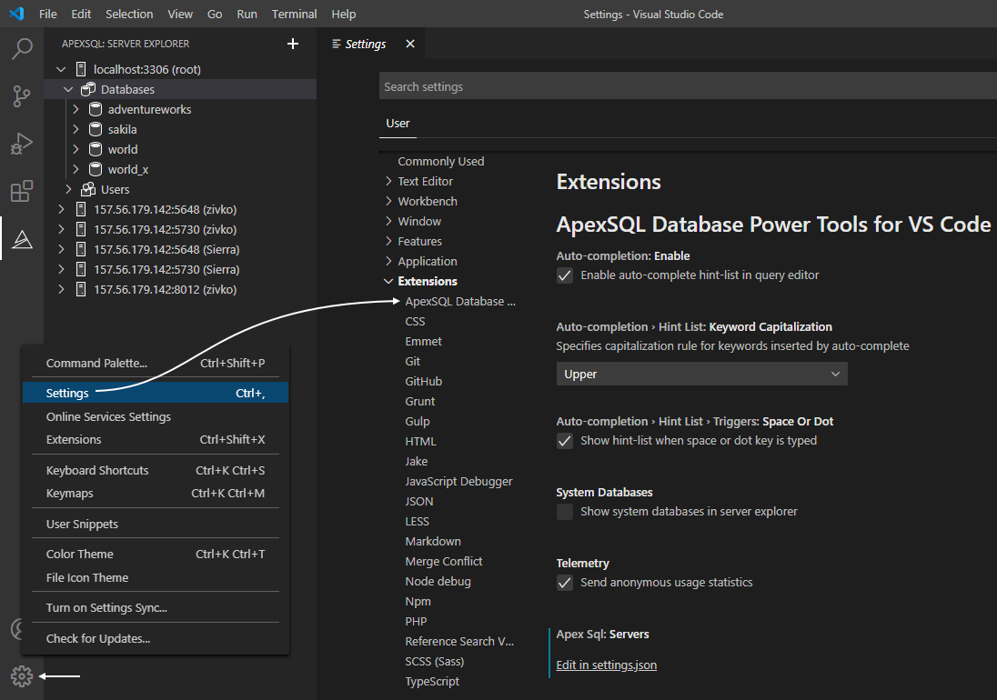Click the world_x database icon
The width and height of the screenshot is (997, 700).
(96, 170)
